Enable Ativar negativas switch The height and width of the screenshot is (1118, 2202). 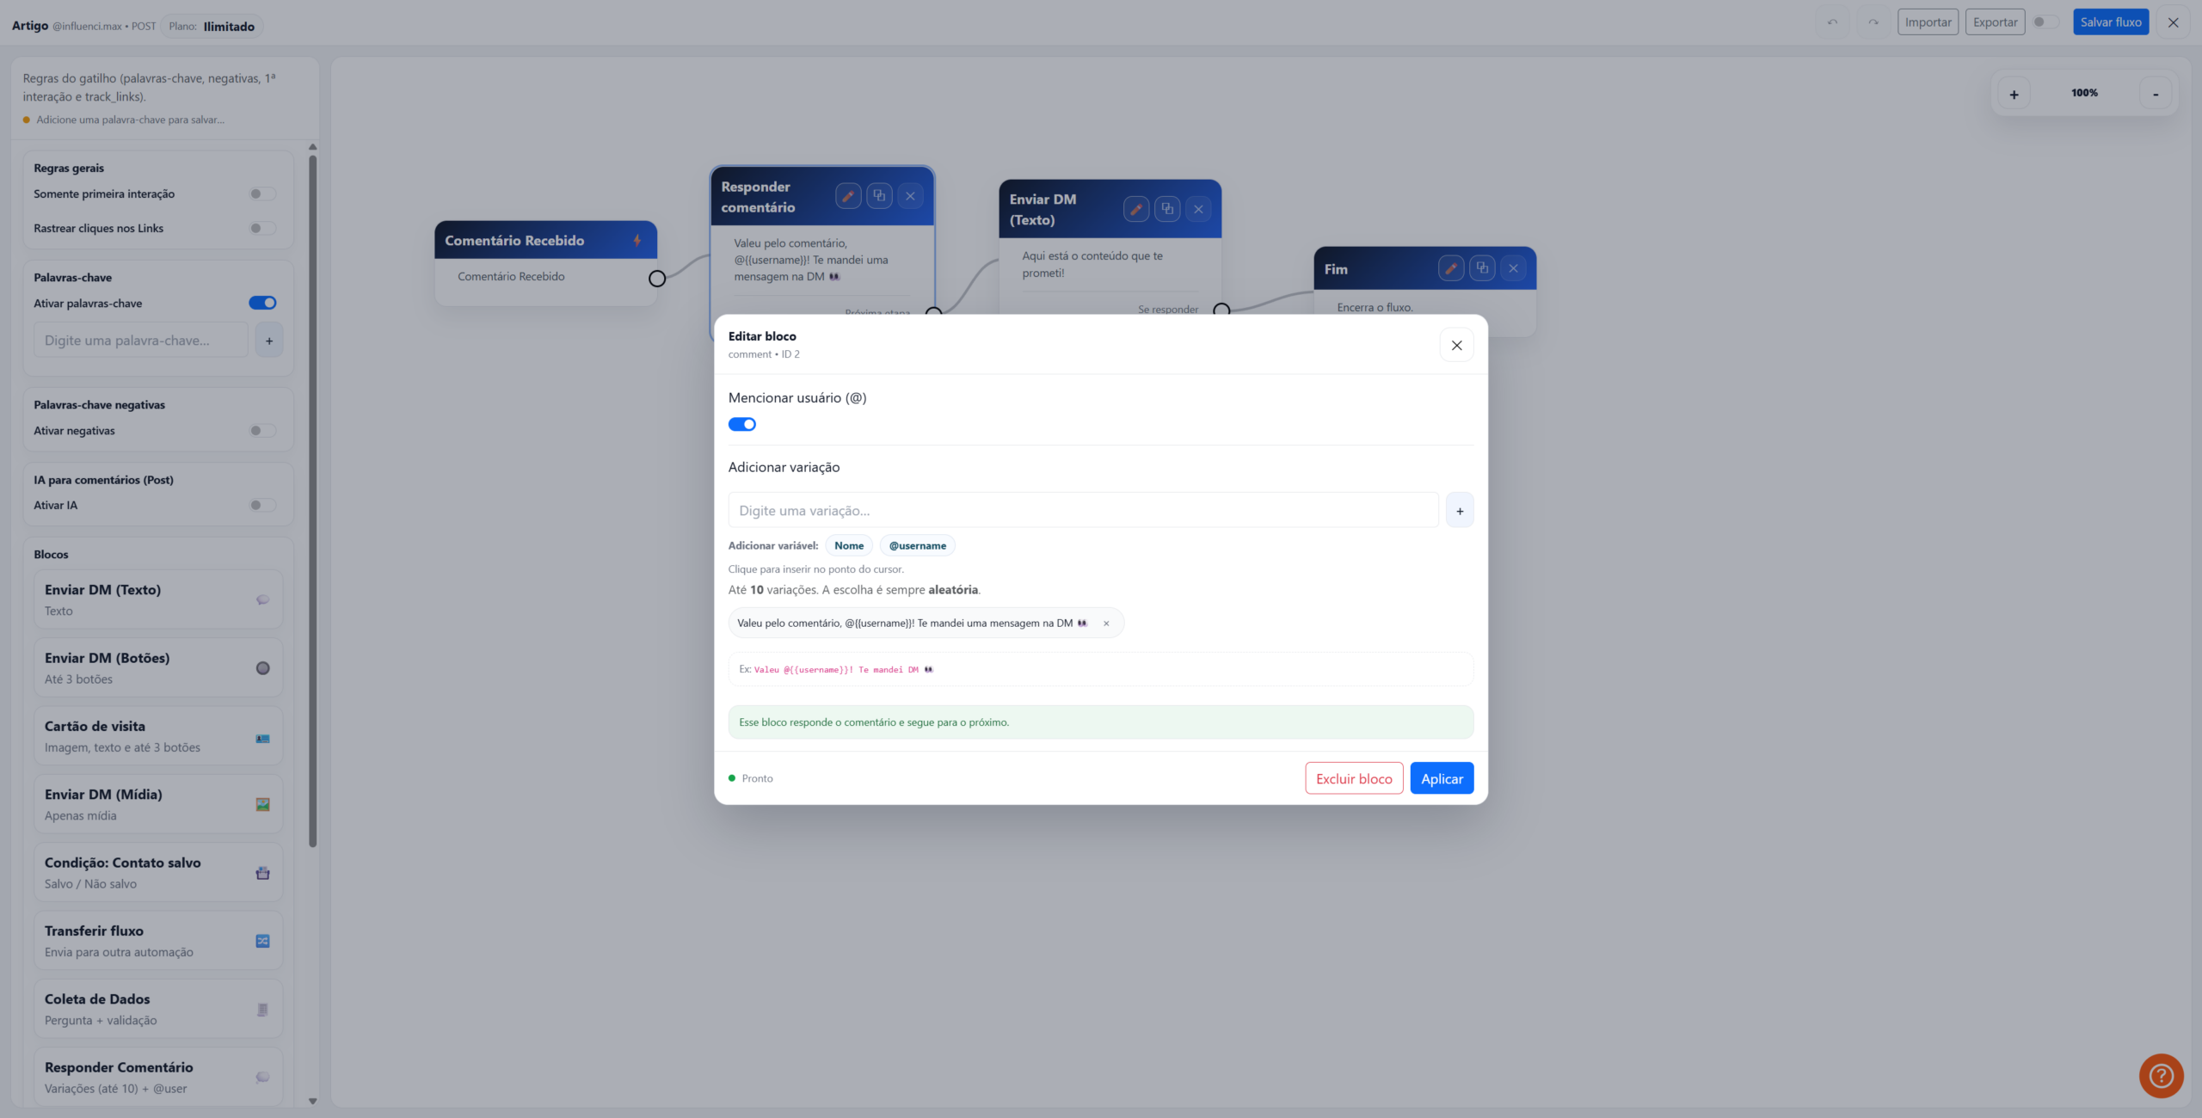(x=262, y=431)
